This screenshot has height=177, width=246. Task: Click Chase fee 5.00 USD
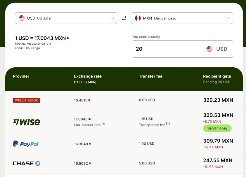tap(147, 163)
